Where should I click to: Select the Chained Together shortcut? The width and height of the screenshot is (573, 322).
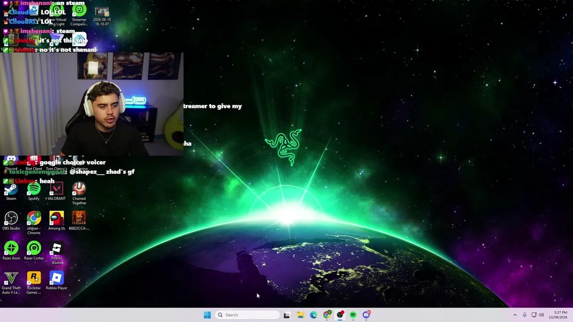click(x=79, y=194)
